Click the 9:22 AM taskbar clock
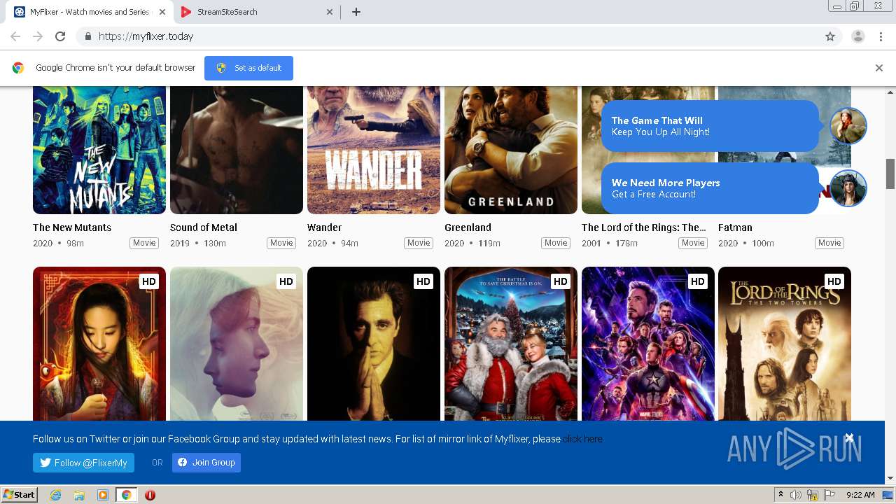The width and height of the screenshot is (896, 504). click(860, 495)
